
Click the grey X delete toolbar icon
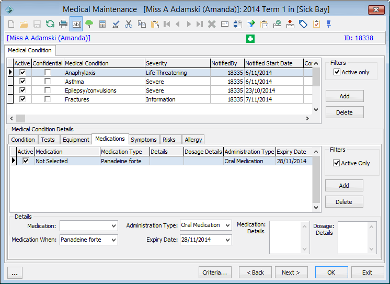point(212,24)
